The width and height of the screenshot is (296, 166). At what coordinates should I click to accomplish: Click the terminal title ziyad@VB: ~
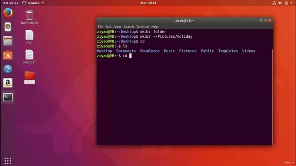[x=185, y=20]
